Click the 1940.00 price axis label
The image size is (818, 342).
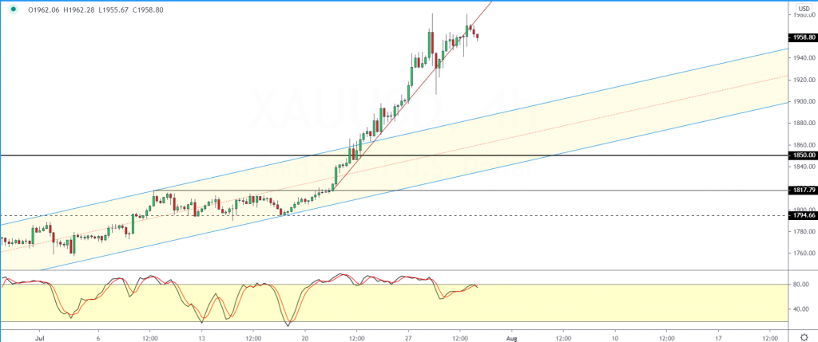coord(804,57)
